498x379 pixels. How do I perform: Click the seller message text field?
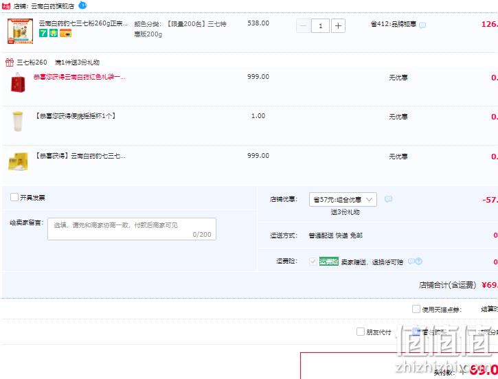click(132, 229)
